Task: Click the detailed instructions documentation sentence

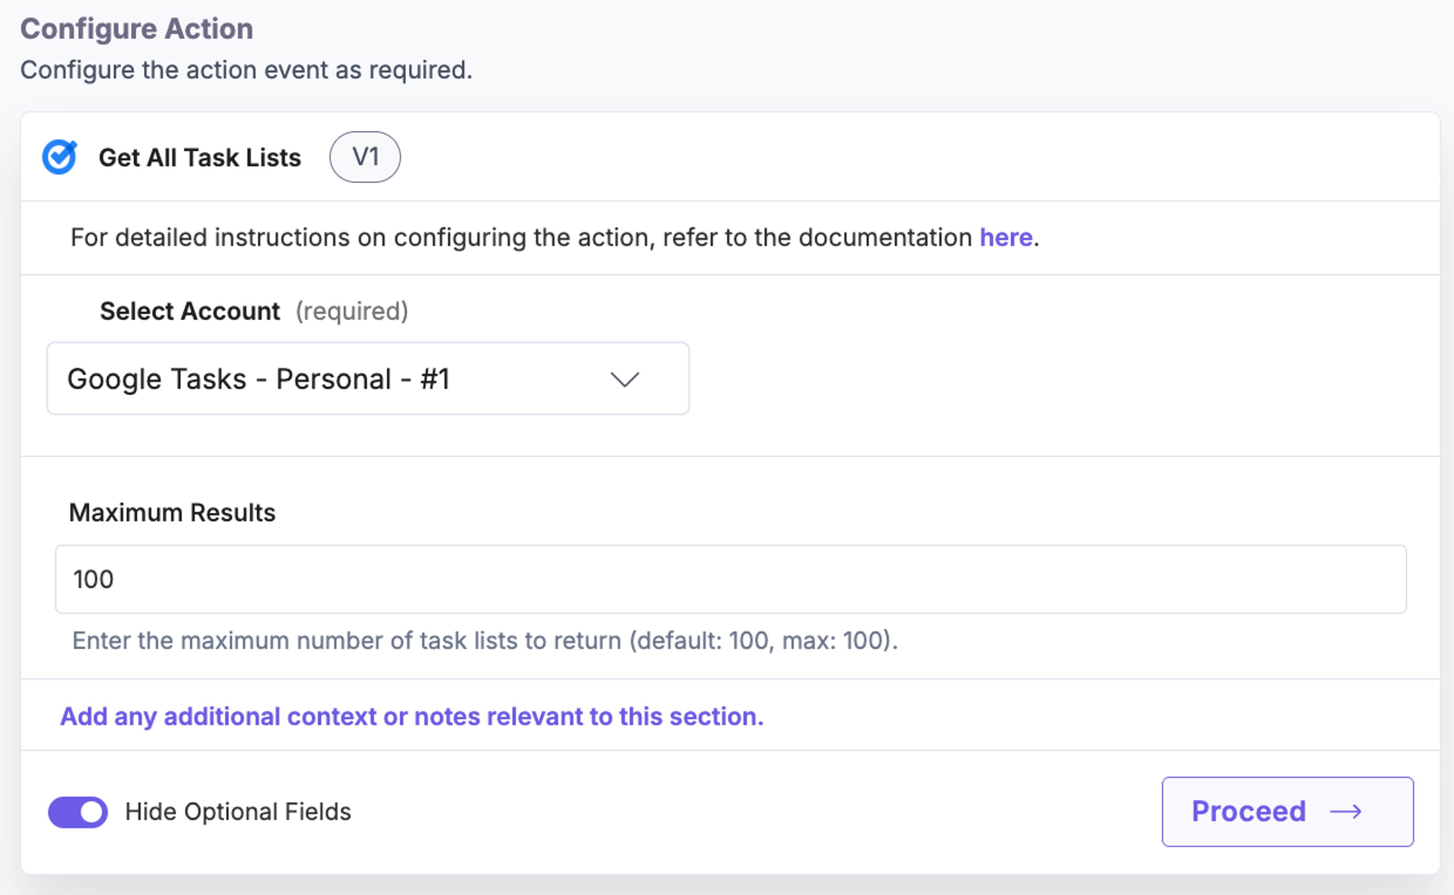Action: (554, 237)
